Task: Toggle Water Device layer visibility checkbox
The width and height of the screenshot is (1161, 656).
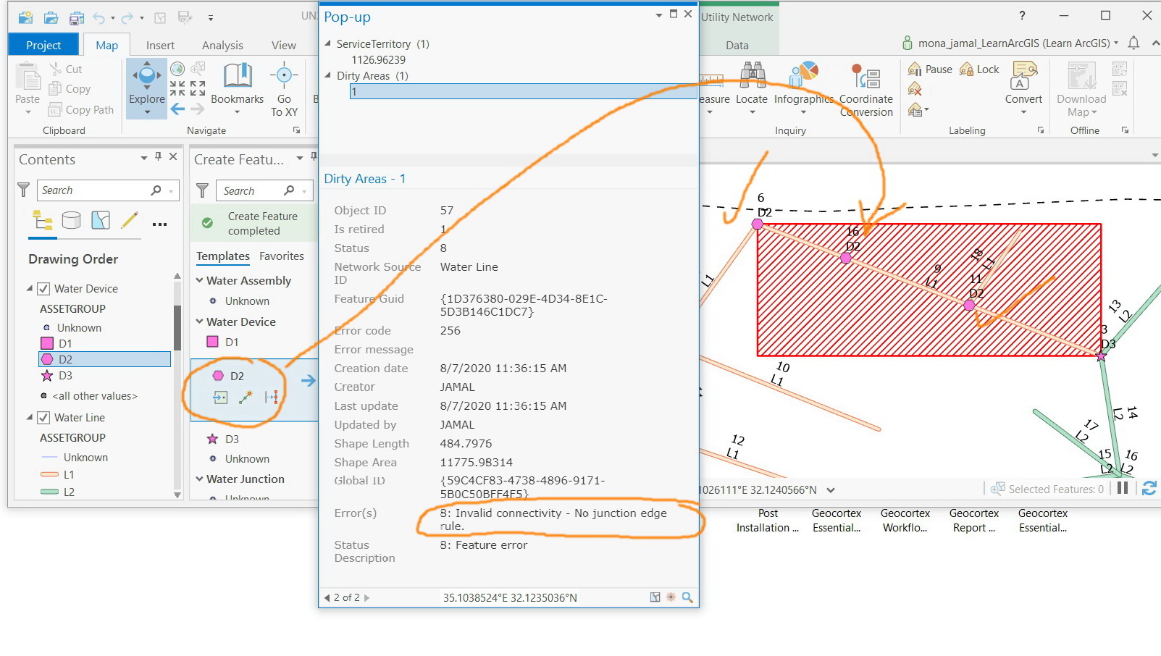Action: click(x=43, y=288)
